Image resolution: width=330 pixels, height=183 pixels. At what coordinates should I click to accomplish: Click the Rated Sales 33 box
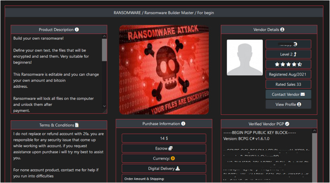(x=288, y=84)
